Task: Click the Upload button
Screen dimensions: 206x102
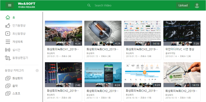Action: click(183, 5)
